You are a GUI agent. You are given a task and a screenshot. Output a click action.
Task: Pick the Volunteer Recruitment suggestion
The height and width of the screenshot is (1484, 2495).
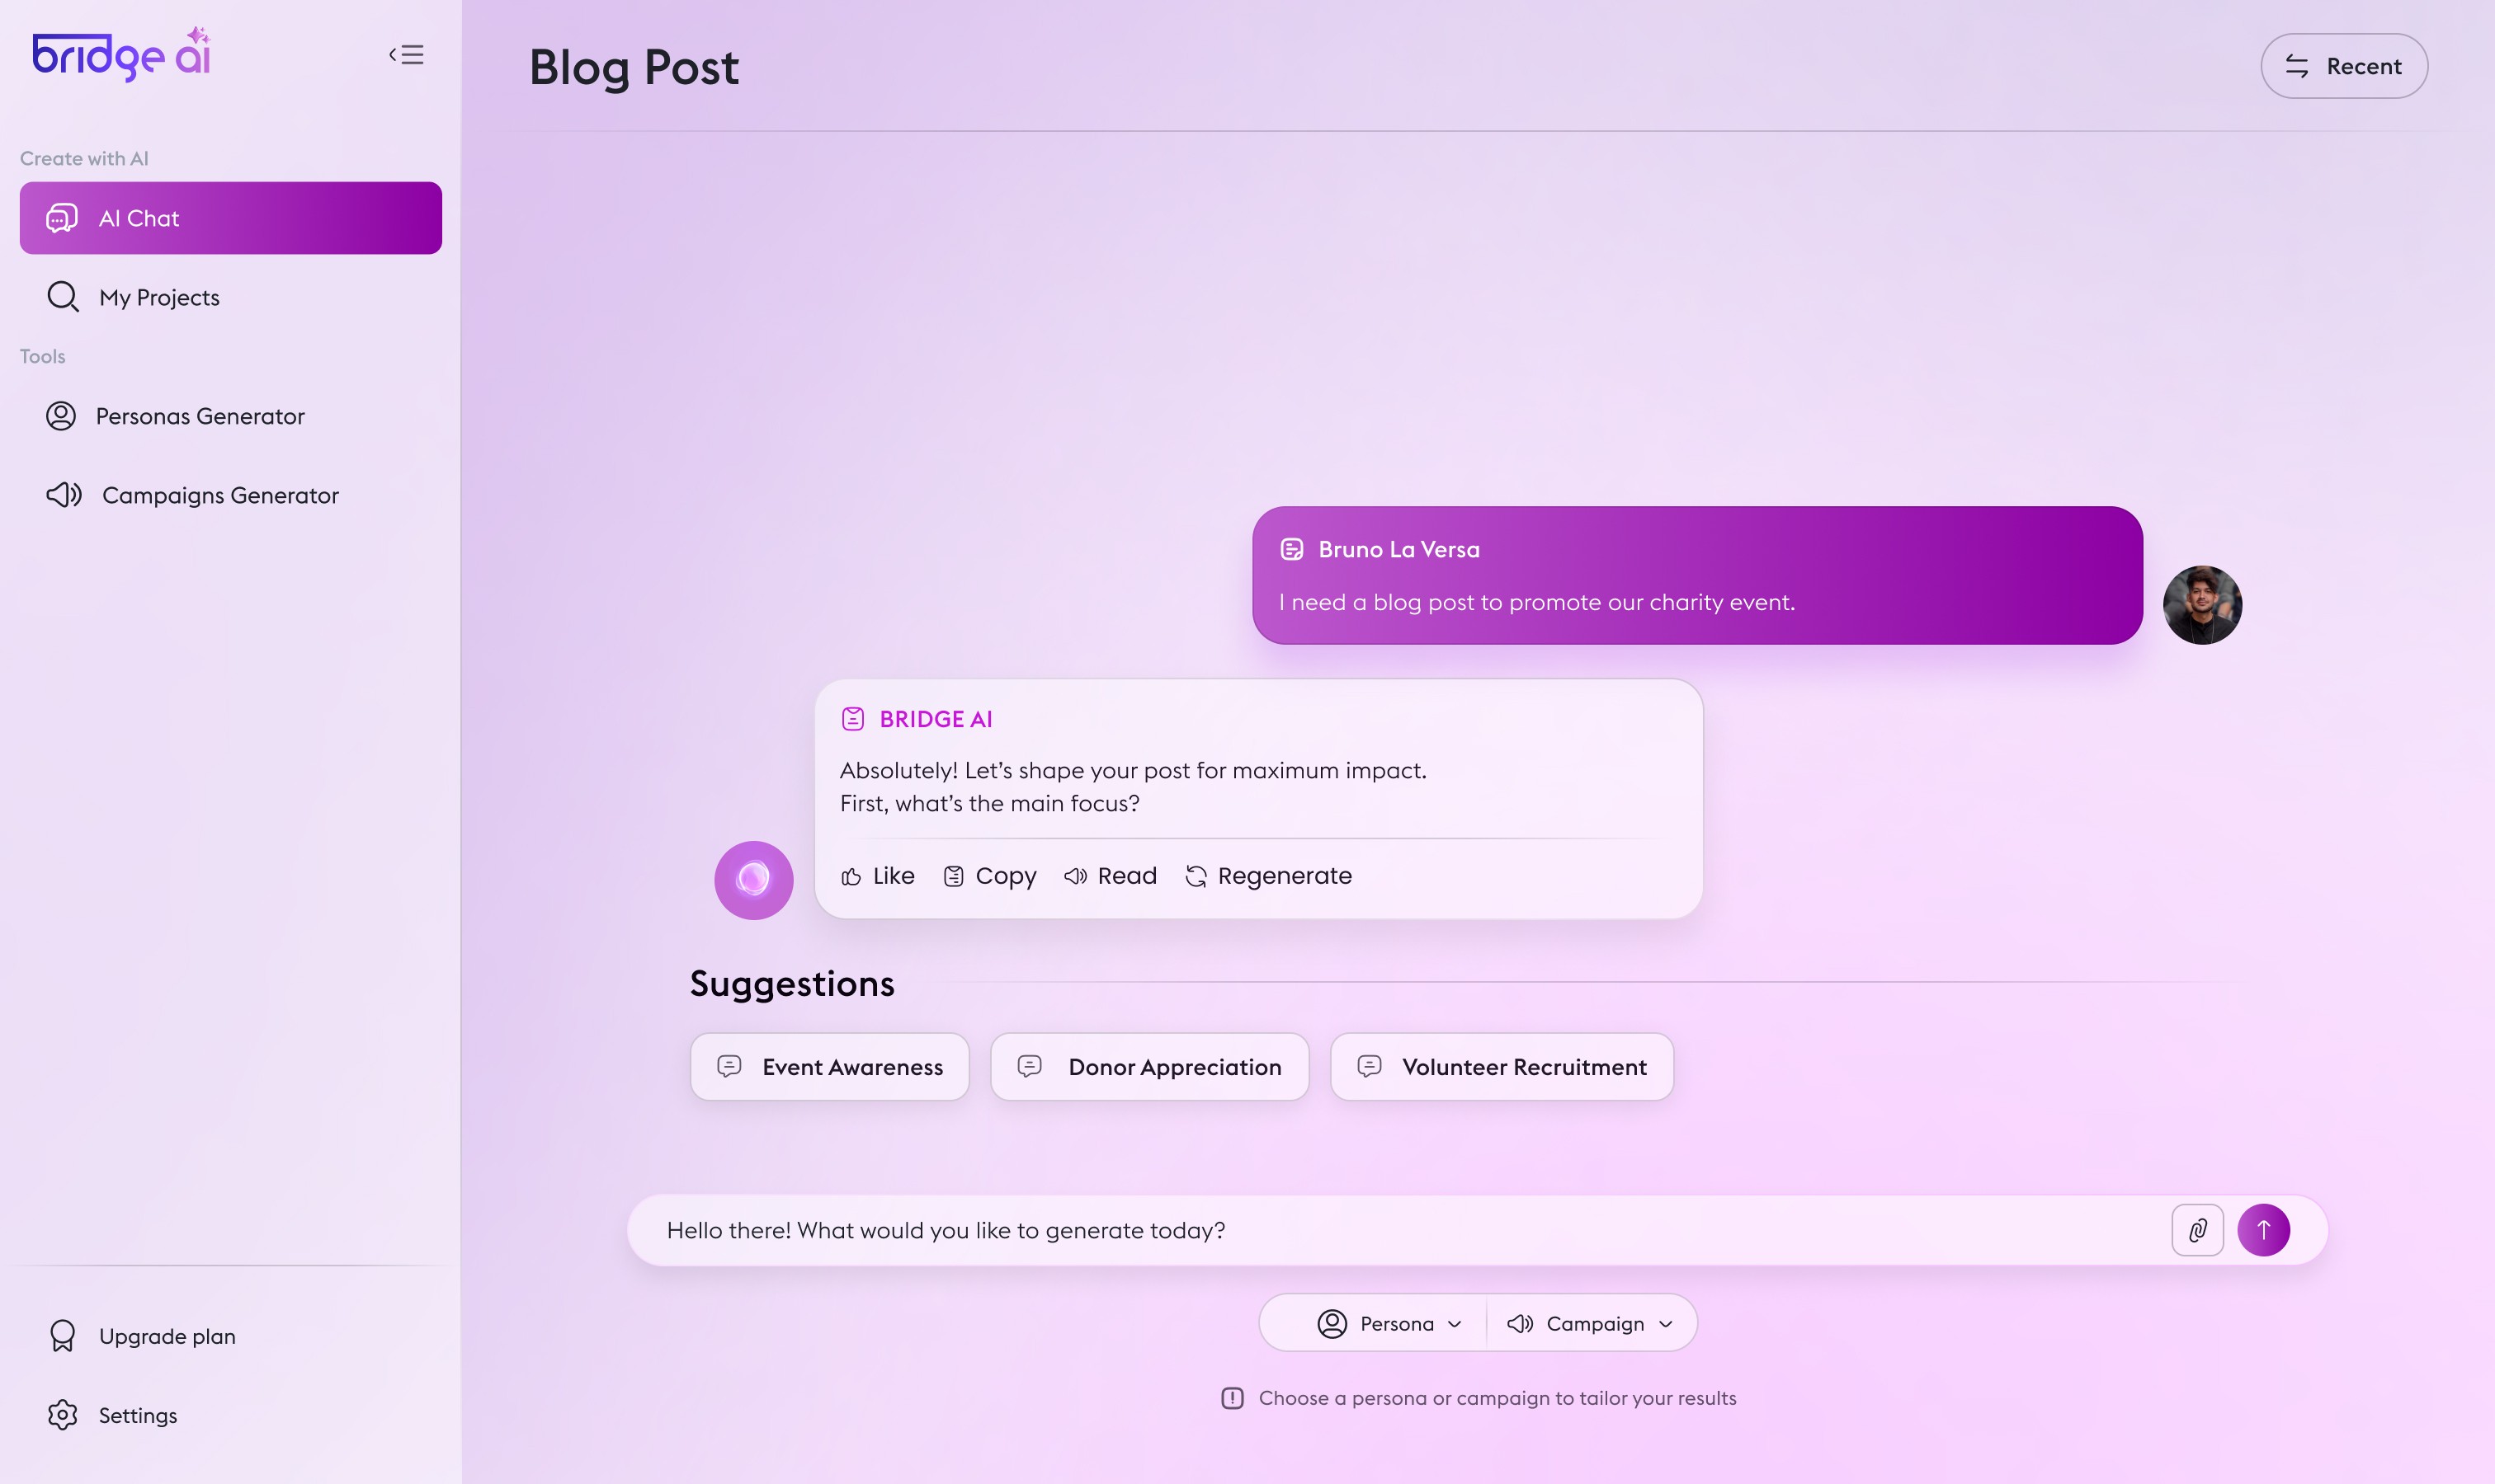(x=1501, y=1067)
